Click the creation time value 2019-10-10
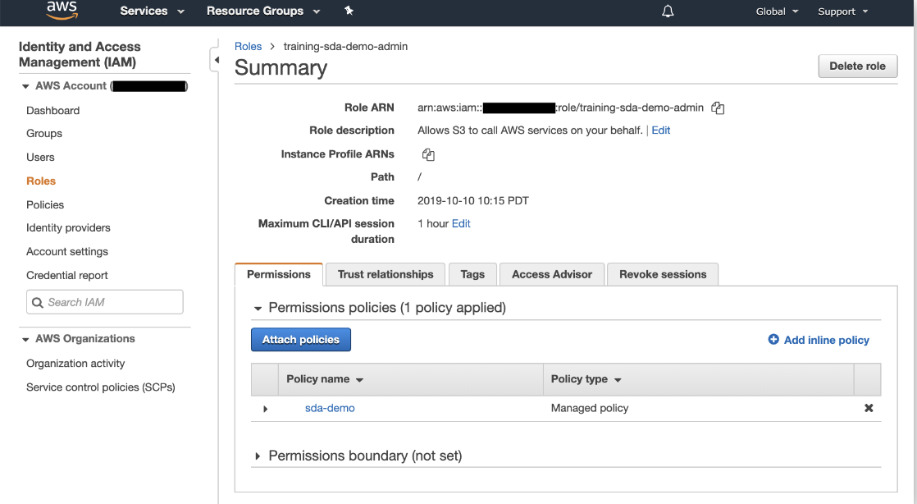Viewport: 917px width, 504px height. 472,201
